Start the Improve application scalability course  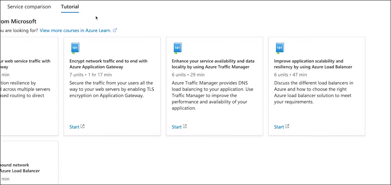pyautogui.click(x=279, y=127)
